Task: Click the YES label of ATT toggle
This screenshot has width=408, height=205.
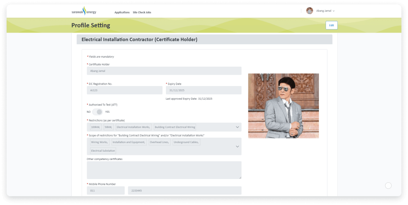Action: [107, 112]
